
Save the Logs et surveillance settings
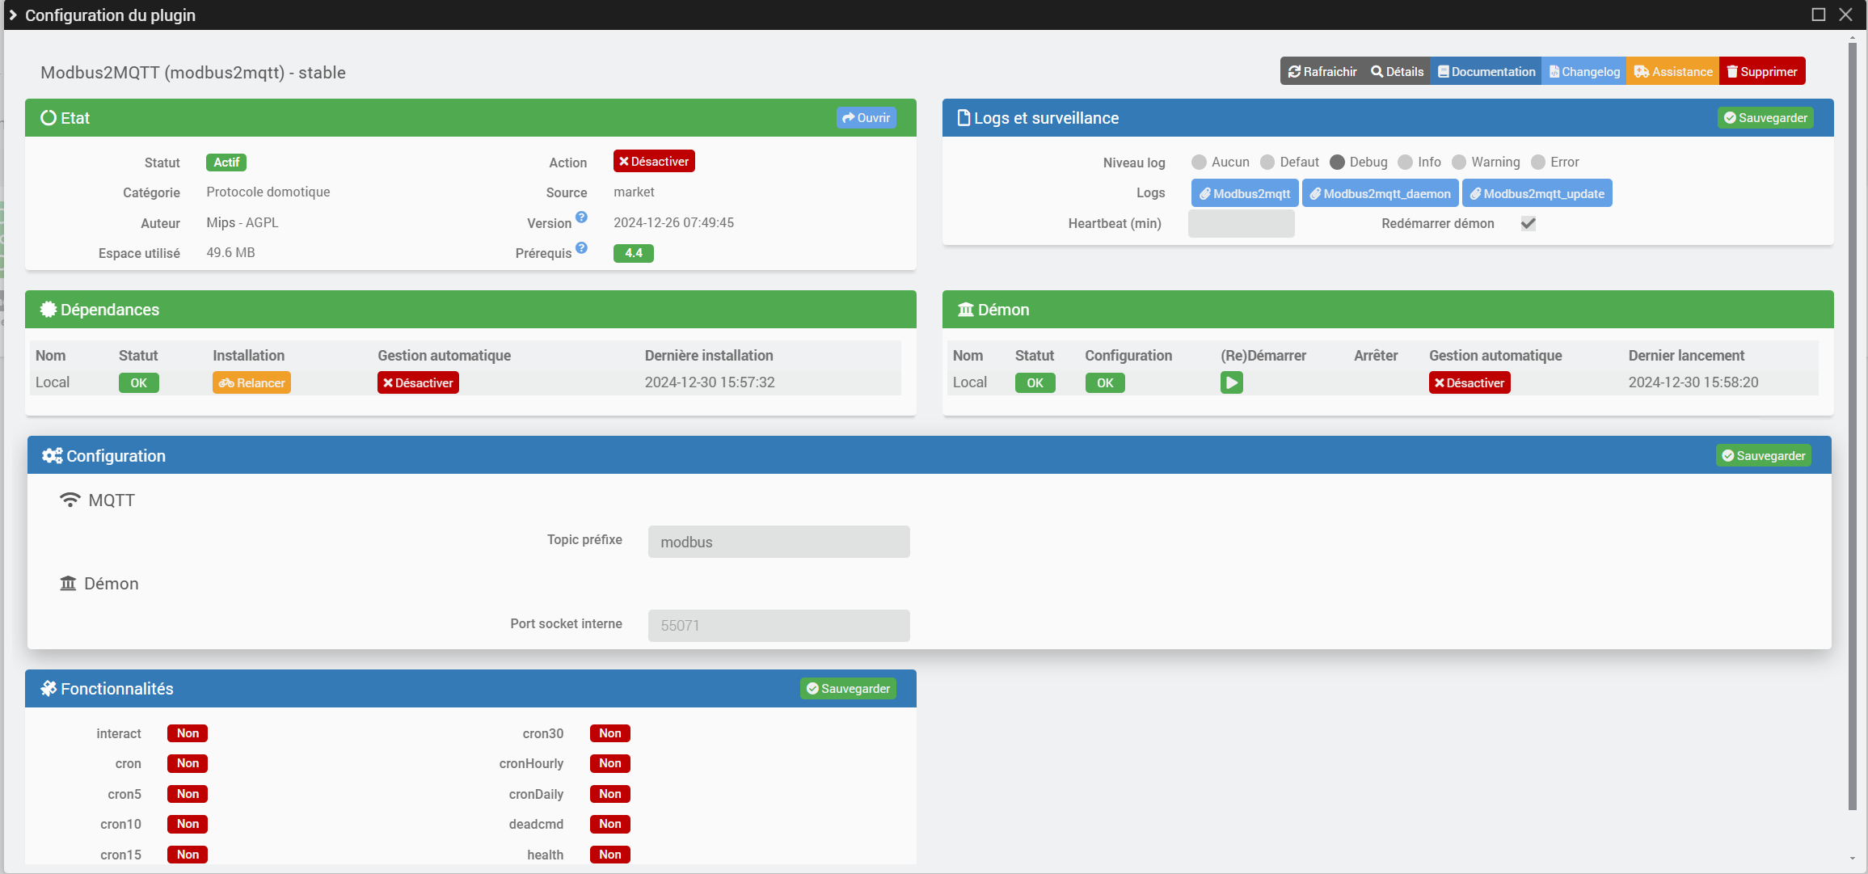click(1765, 118)
